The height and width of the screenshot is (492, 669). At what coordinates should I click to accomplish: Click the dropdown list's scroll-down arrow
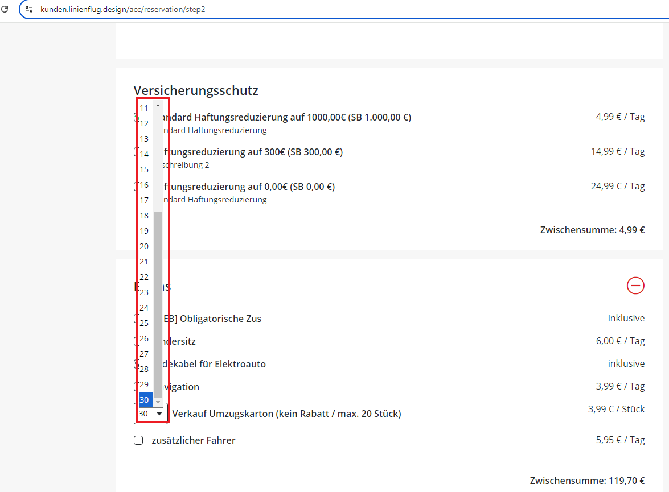[158, 402]
